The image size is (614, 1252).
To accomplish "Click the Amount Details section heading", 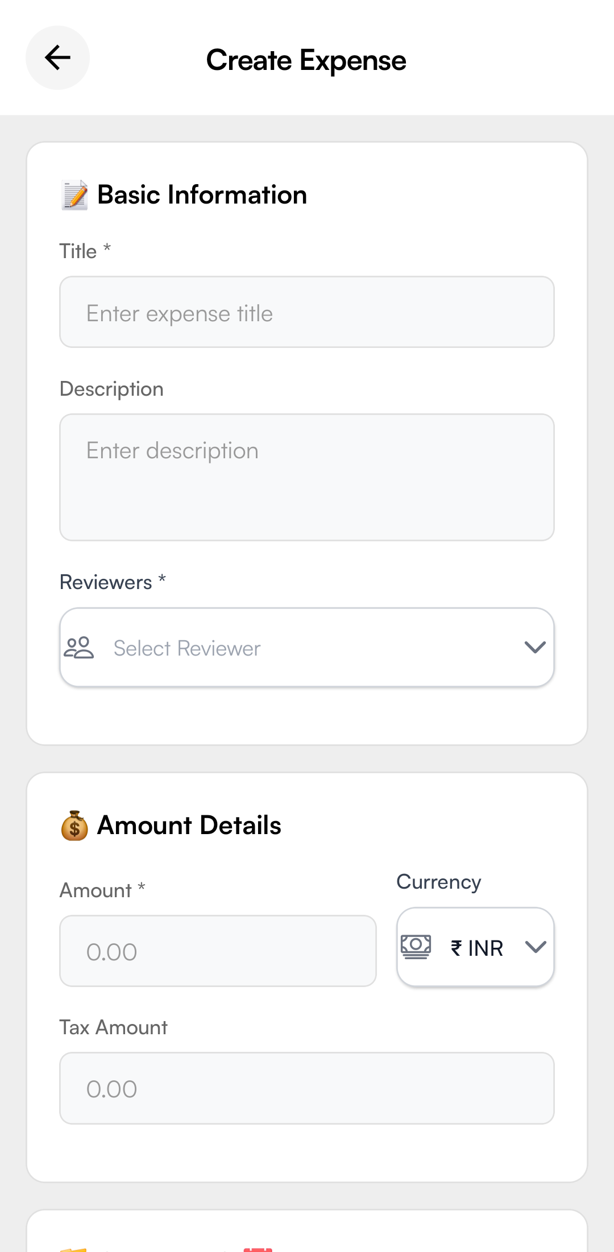I will [x=189, y=826].
